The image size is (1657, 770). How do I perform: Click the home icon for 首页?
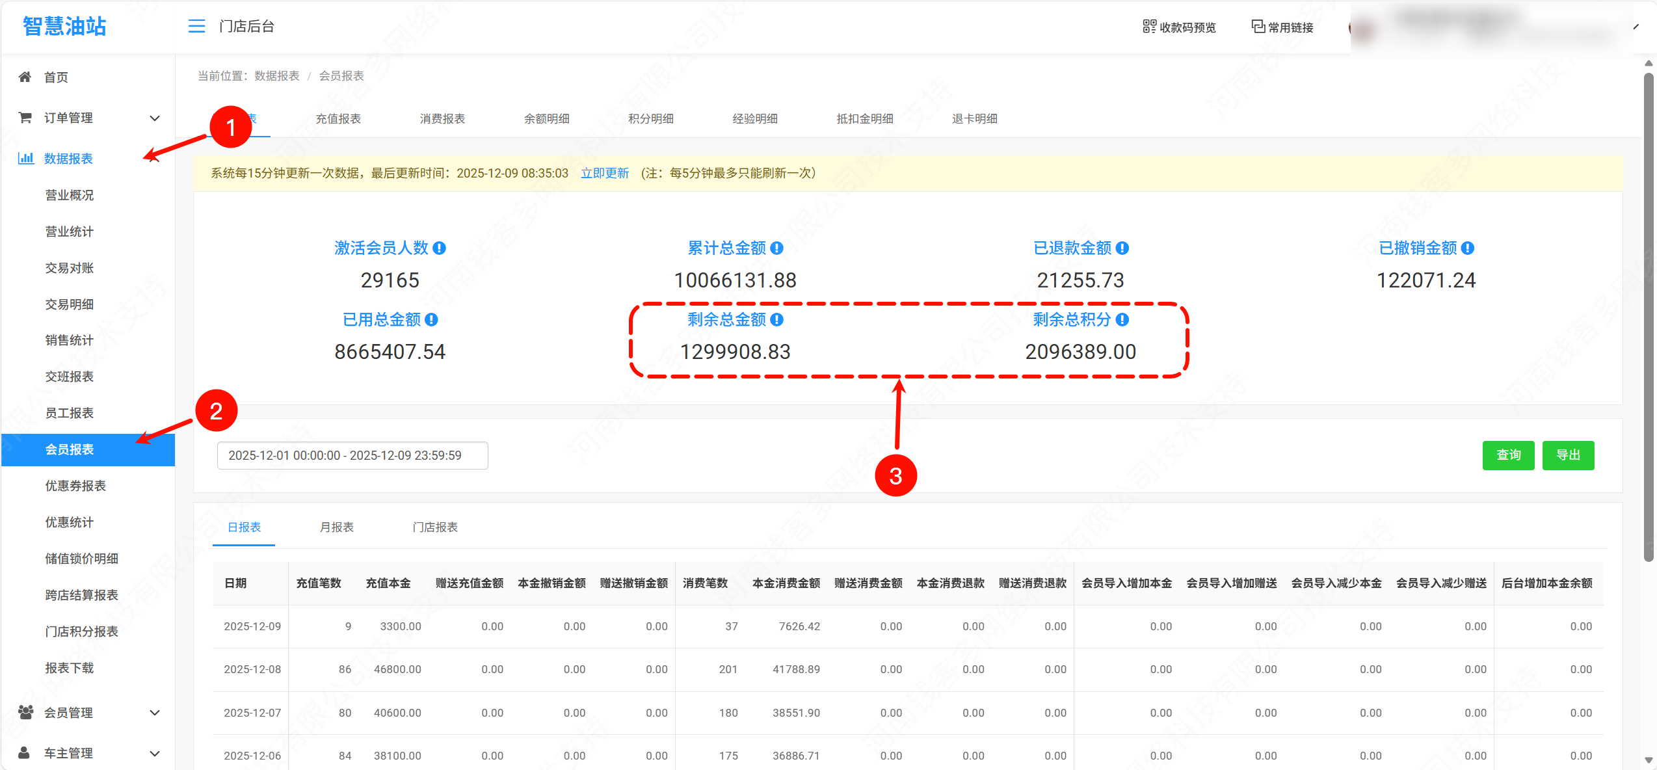[x=25, y=77]
